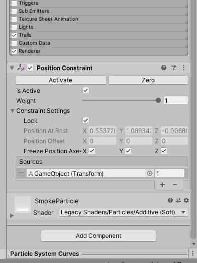
Task: Open SmokeParticle material preset sliders icon
Action: coord(178,200)
